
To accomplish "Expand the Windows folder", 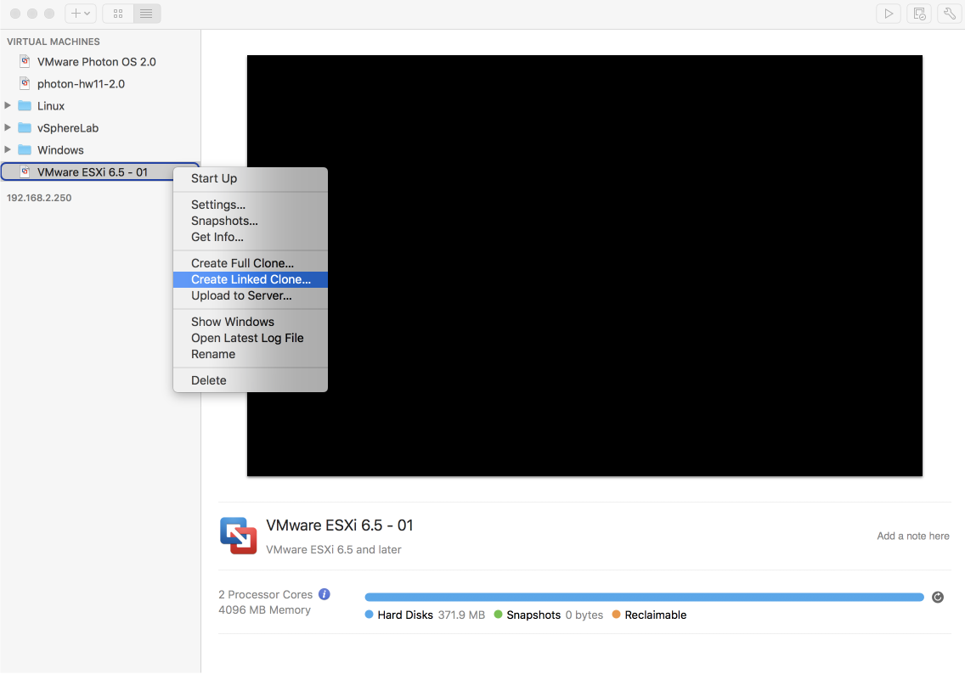I will (x=8, y=150).
